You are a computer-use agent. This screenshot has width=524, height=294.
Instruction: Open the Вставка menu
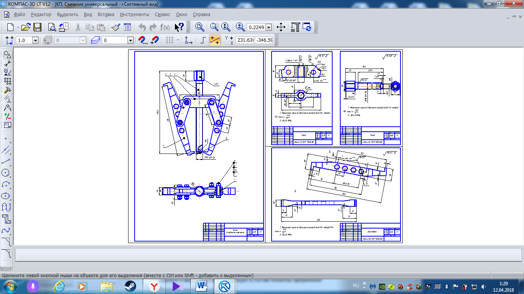pos(106,15)
